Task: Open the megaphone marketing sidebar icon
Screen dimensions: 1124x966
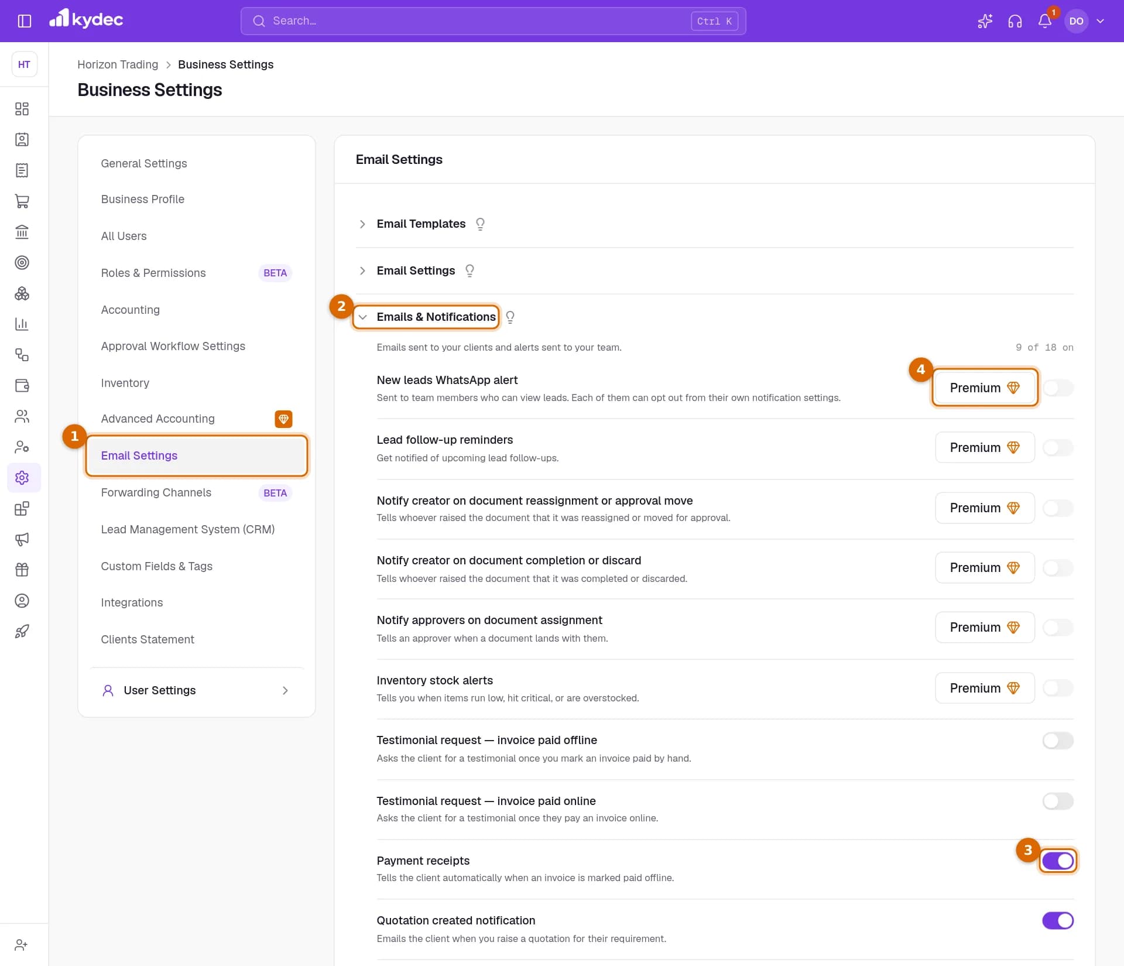Action: (x=22, y=539)
